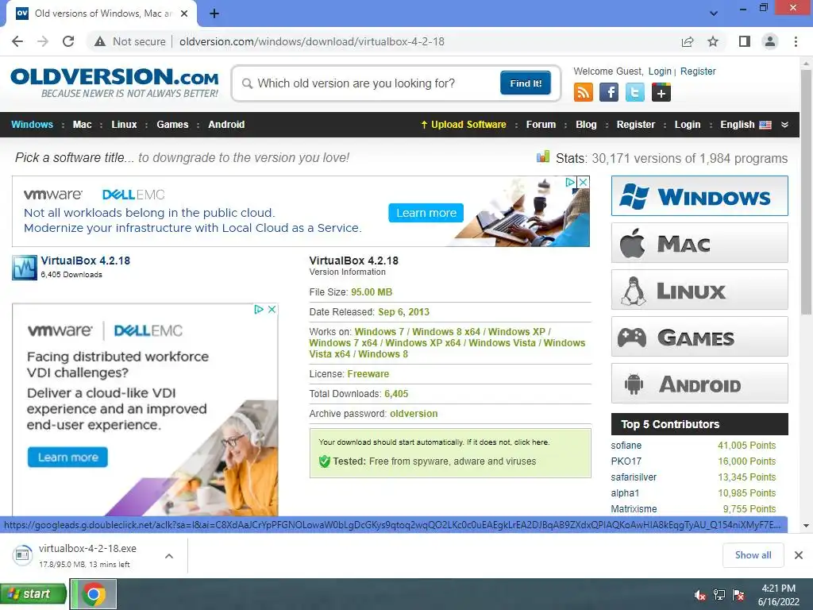Open a new browser tab
This screenshot has width=813, height=610.
tap(214, 14)
